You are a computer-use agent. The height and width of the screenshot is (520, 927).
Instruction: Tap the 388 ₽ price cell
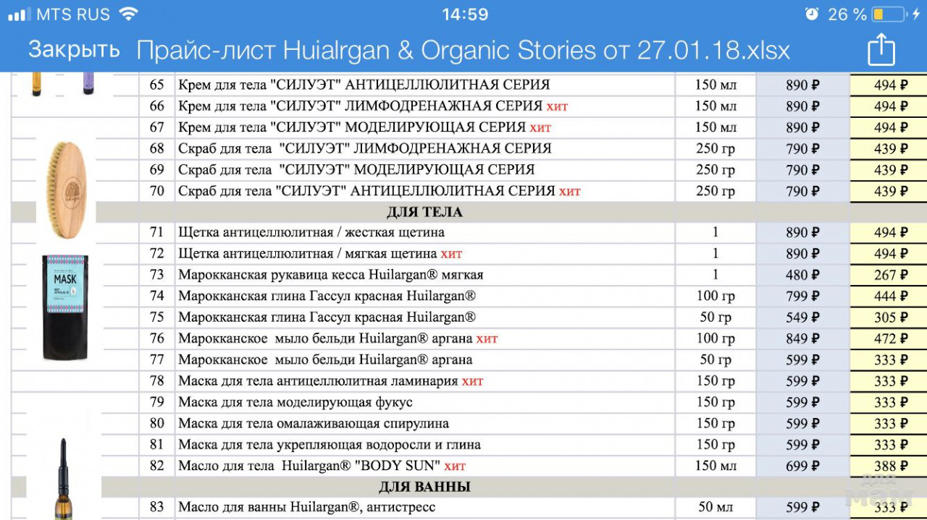(x=889, y=466)
